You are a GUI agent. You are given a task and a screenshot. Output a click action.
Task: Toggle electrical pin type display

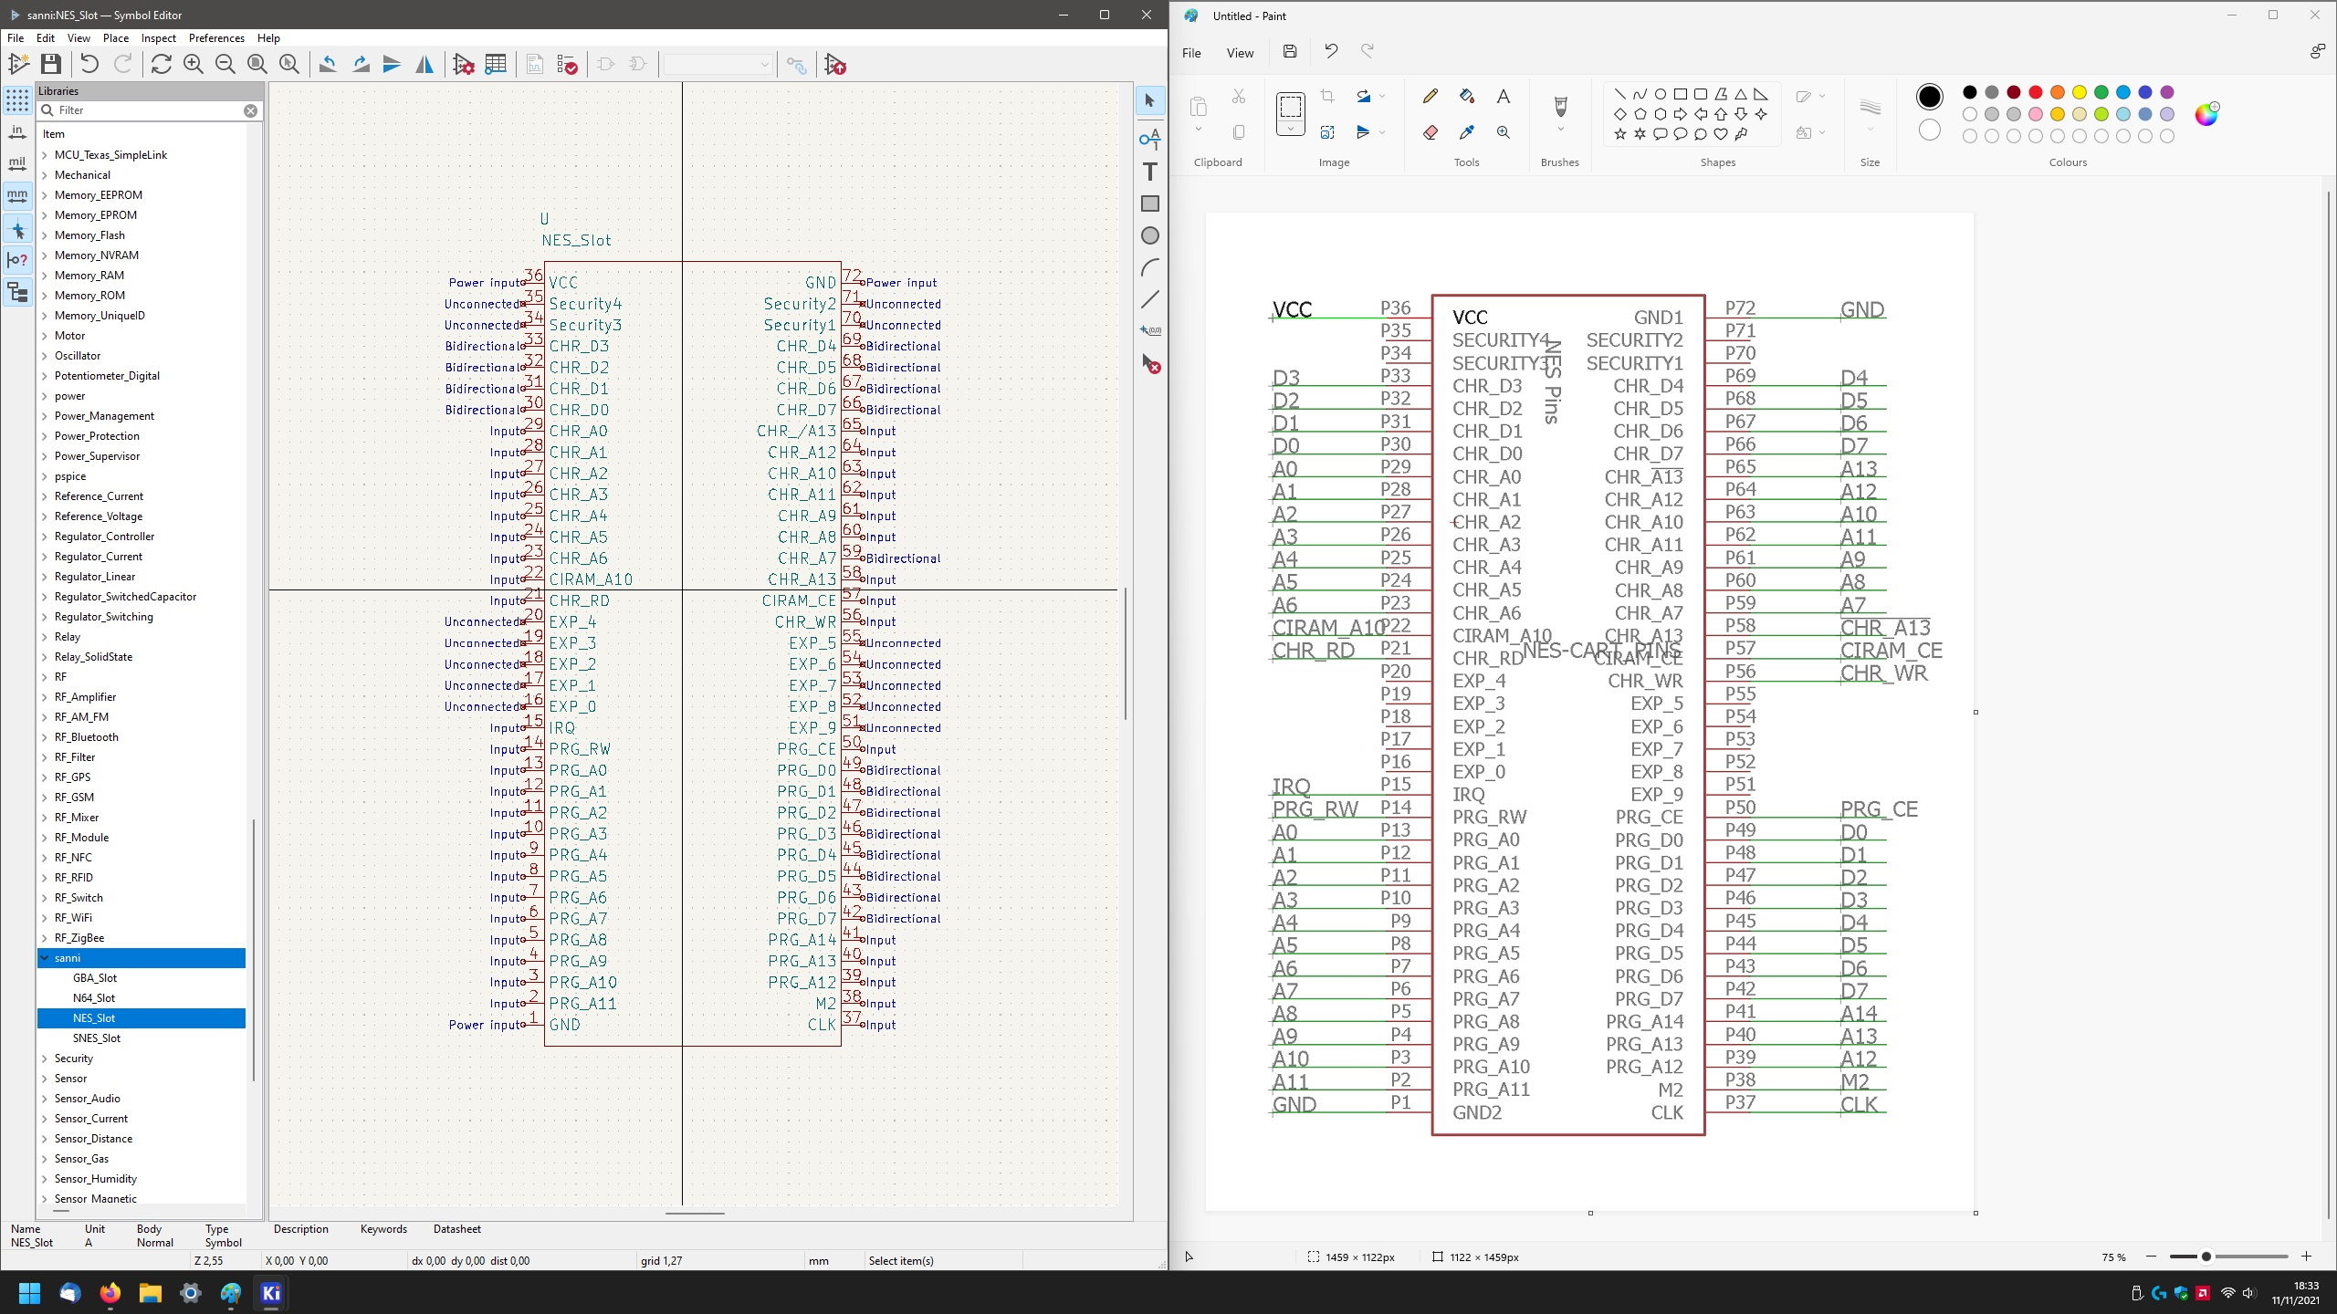(17, 261)
